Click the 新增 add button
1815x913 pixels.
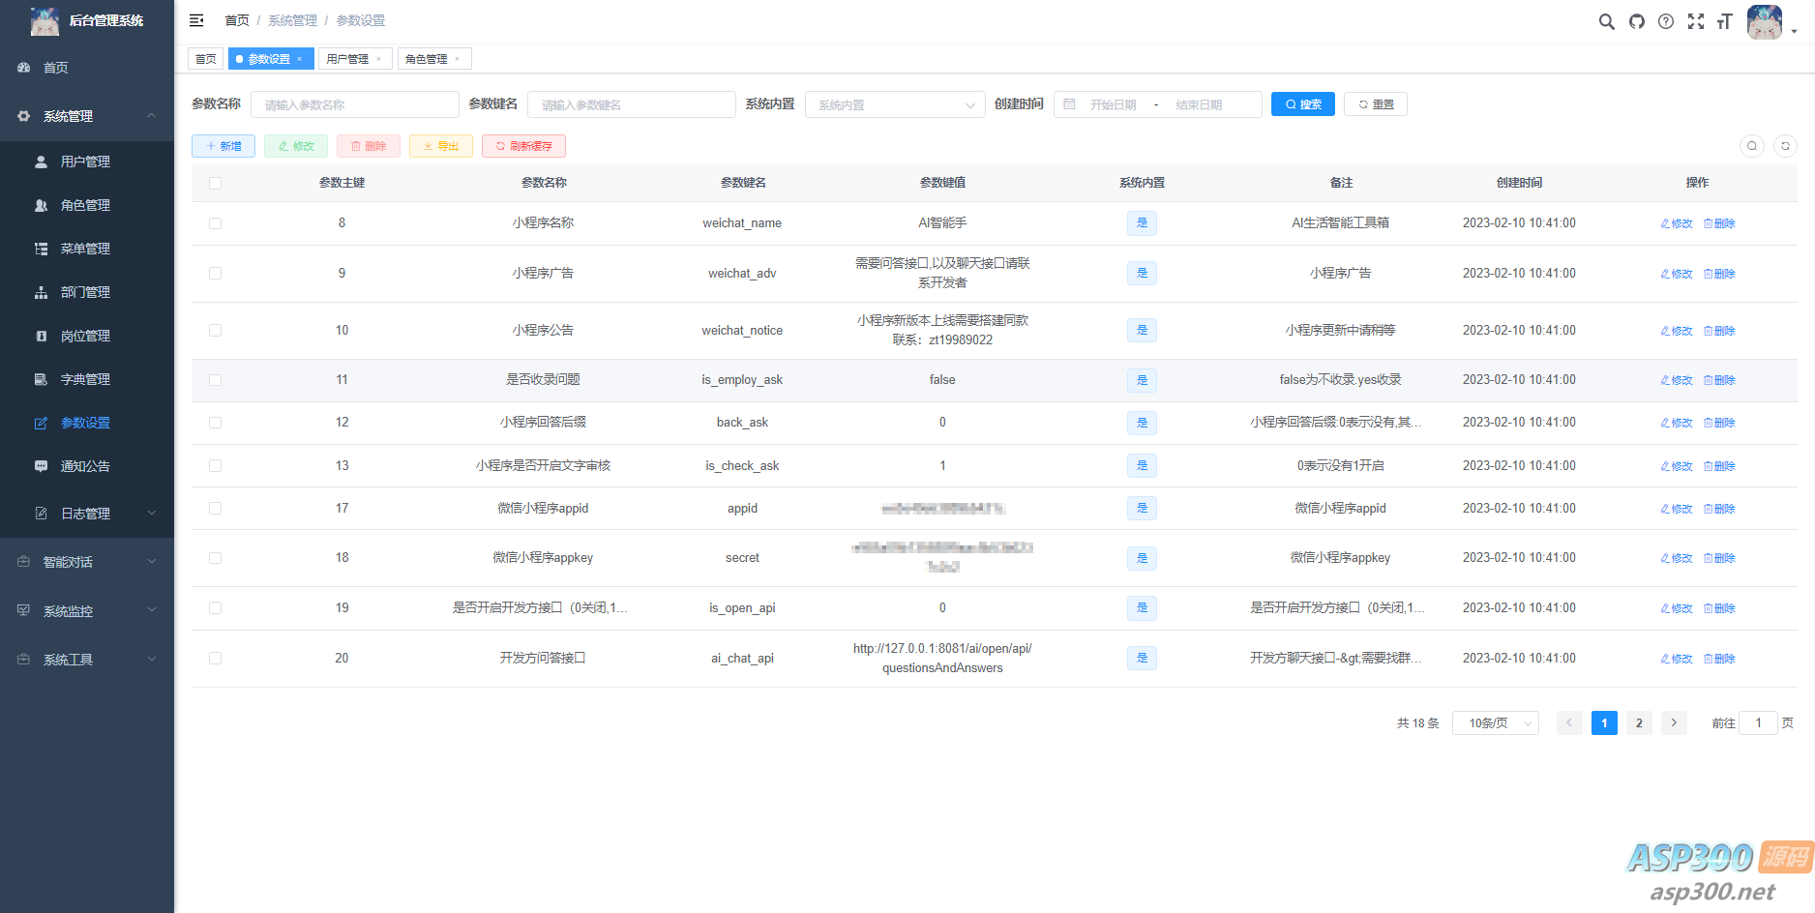[x=223, y=146]
